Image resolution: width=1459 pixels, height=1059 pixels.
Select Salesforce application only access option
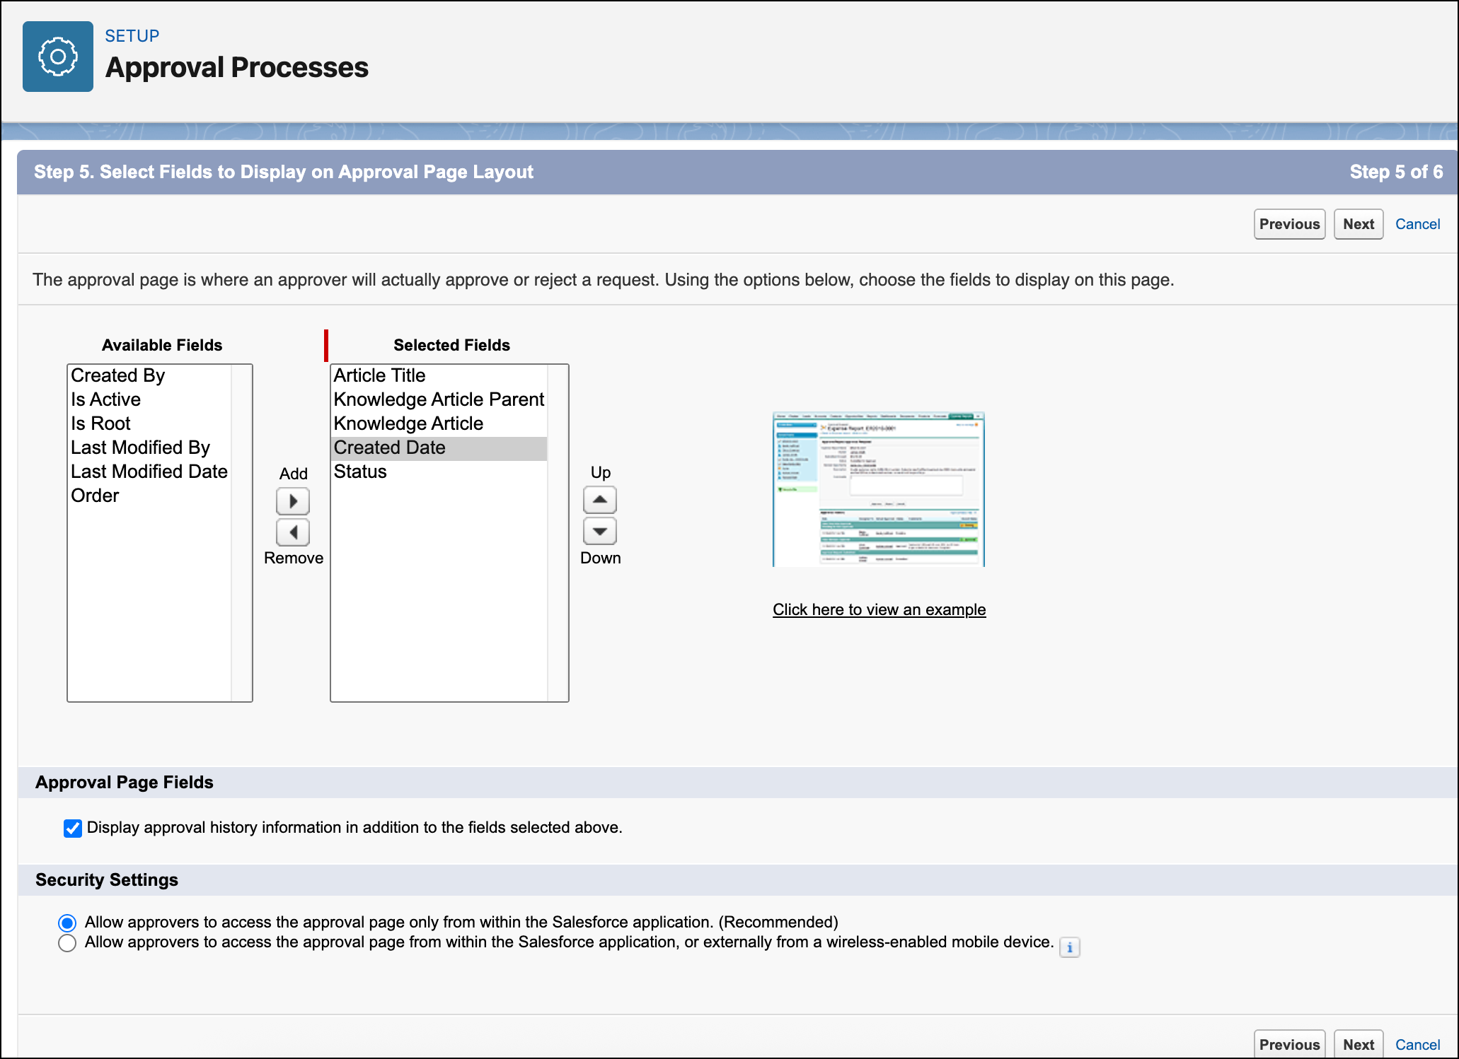67,923
